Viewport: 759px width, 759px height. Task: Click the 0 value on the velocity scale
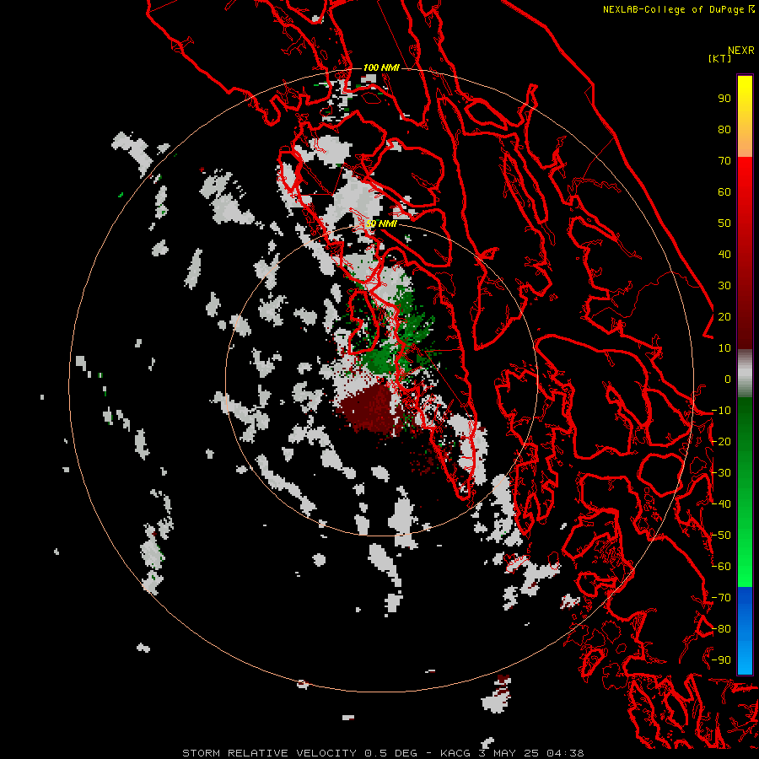click(x=728, y=379)
